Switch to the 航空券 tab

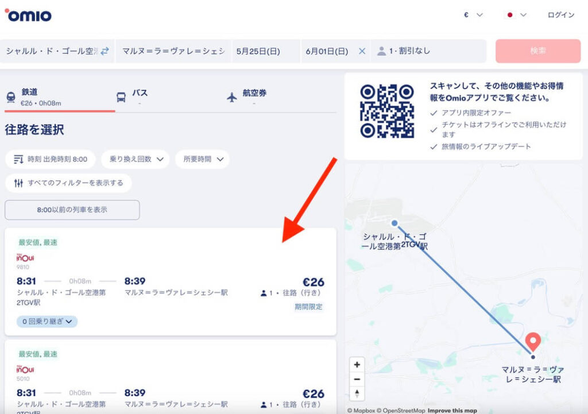coord(254,96)
